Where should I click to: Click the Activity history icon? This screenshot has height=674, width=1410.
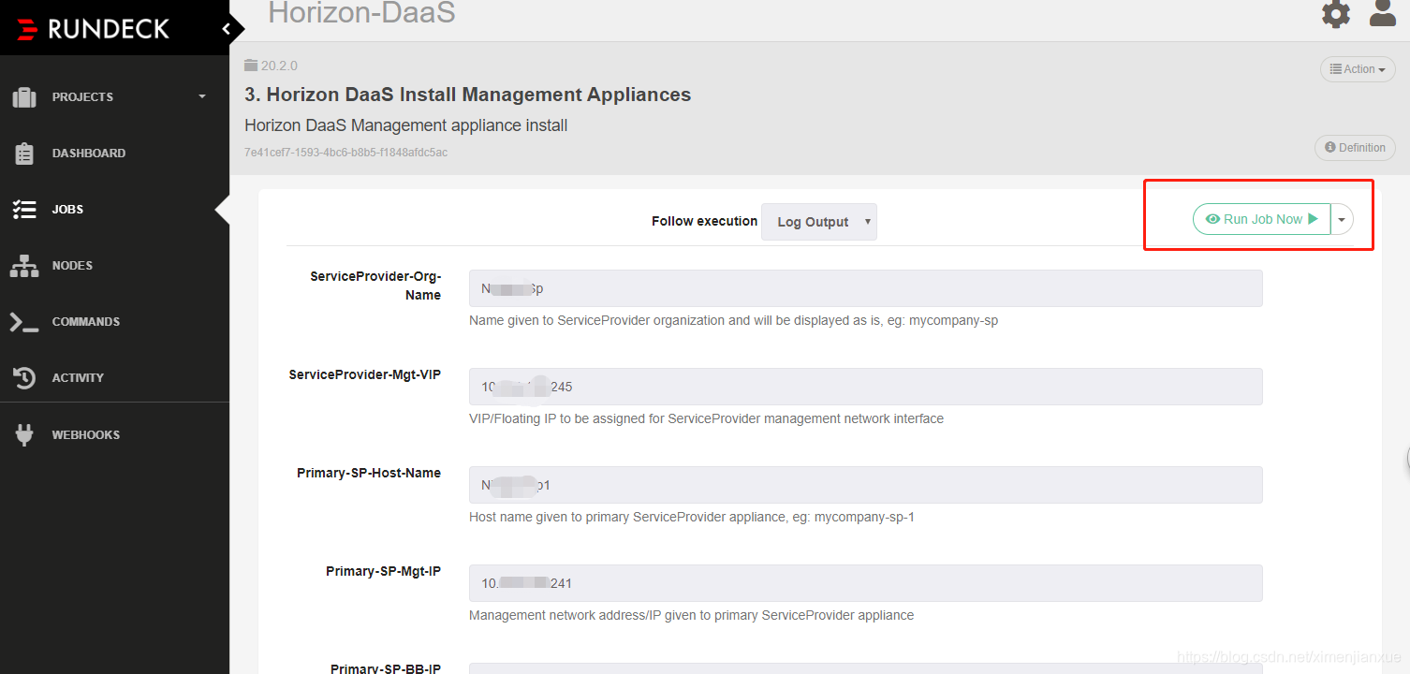pos(24,378)
